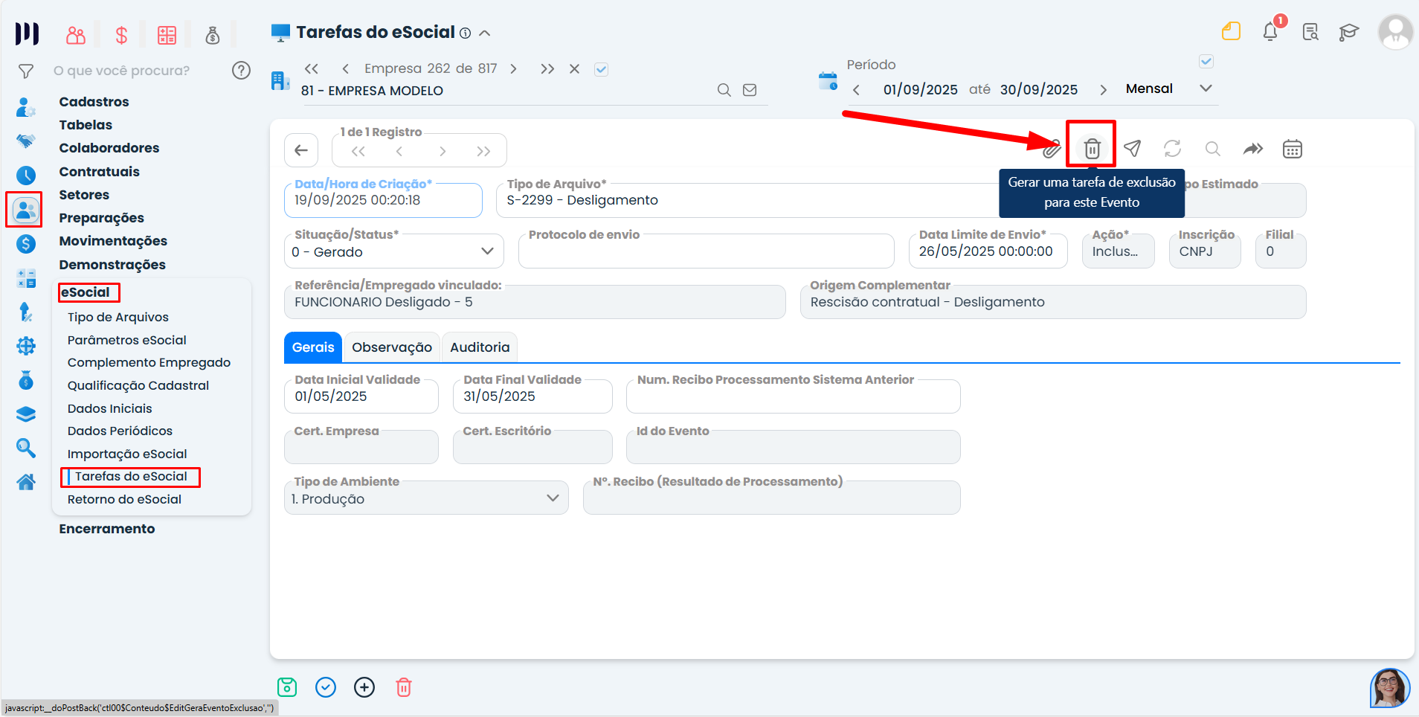The width and height of the screenshot is (1419, 717).
Task: Click the add new record plus icon
Action: [x=364, y=687]
